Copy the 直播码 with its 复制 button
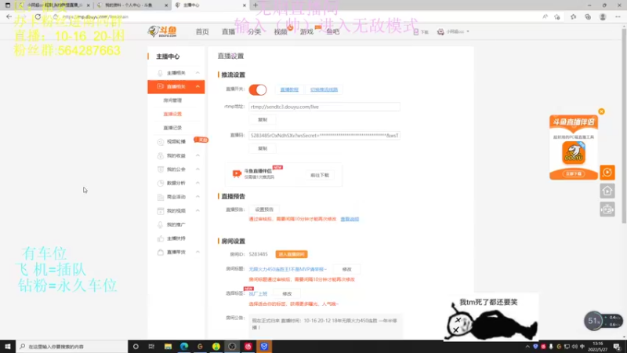 click(263, 148)
